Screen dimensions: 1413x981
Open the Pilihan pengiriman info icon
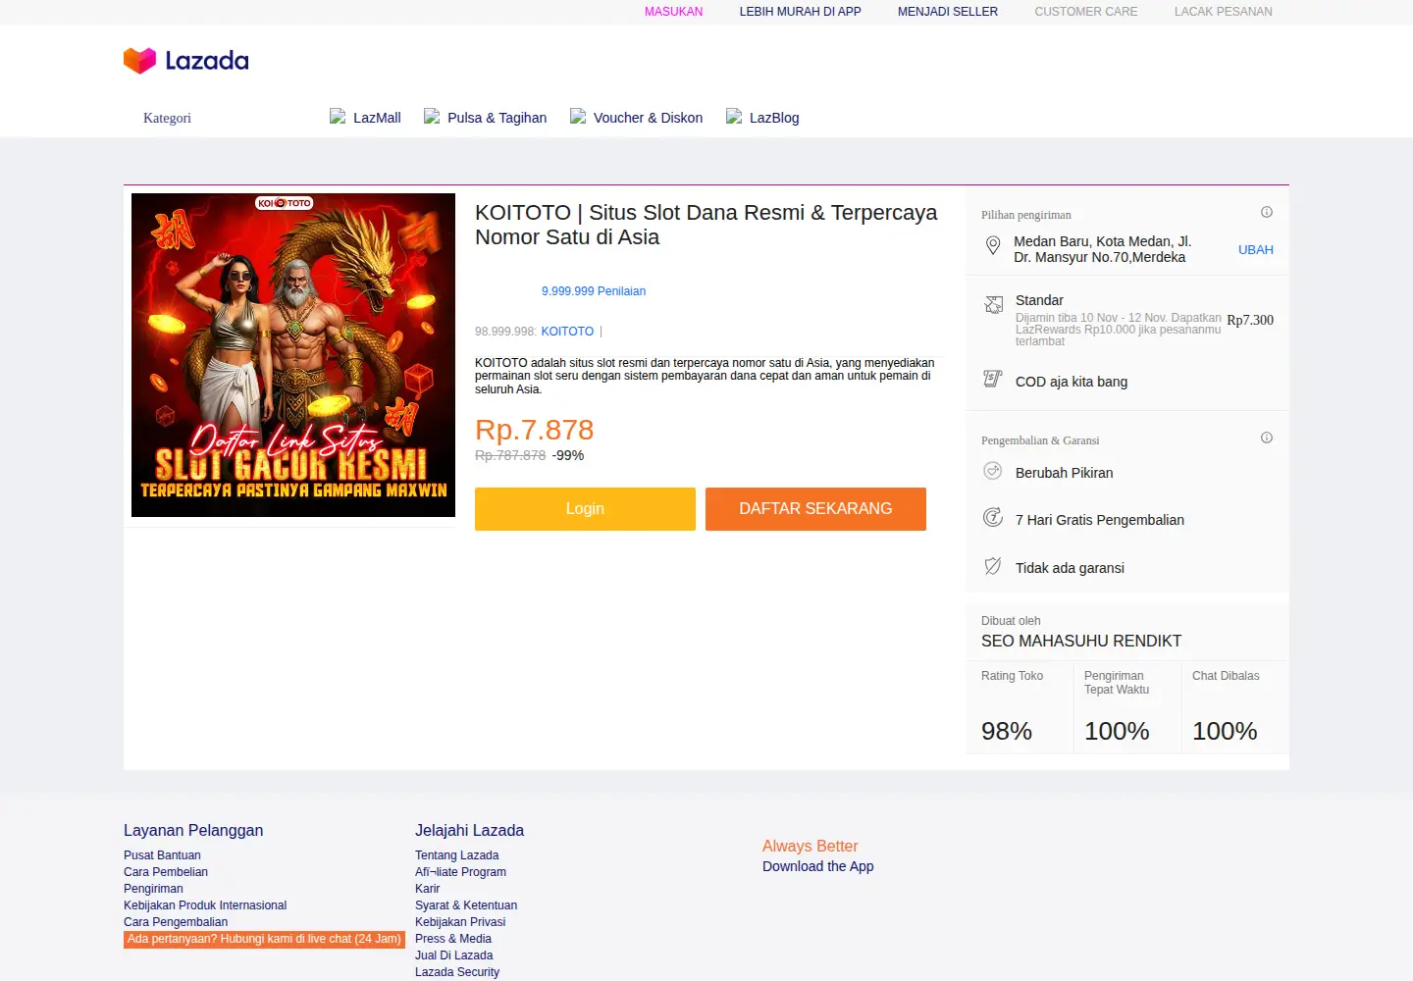pyautogui.click(x=1267, y=212)
